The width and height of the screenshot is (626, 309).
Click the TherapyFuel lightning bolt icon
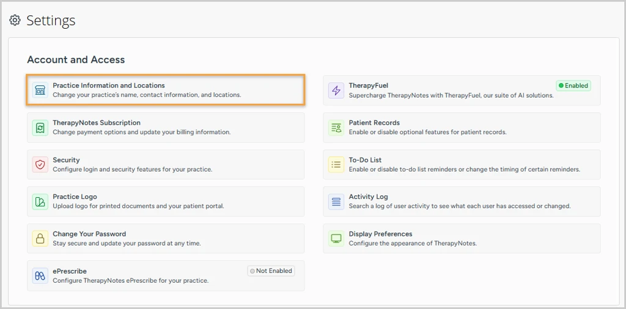coord(336,90)
